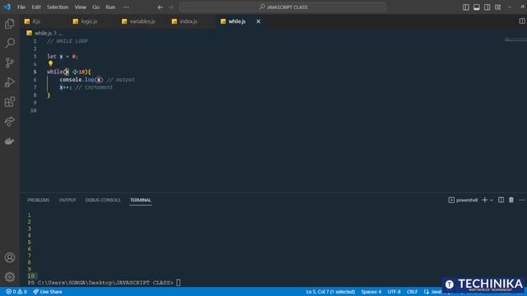This screenshot has height=296, width=527.
Task: Kill terminal with the trash icon
Action: coord(511,200)
